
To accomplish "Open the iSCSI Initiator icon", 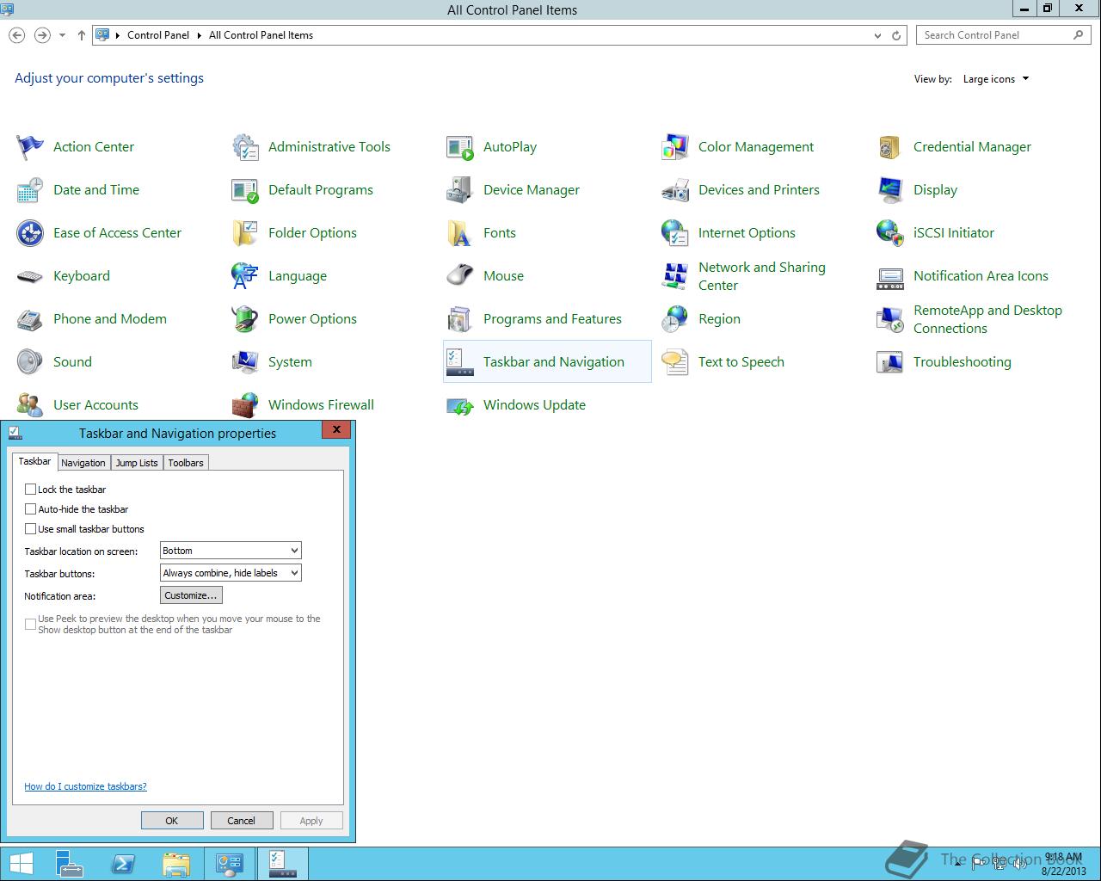I will pos(890,233).
